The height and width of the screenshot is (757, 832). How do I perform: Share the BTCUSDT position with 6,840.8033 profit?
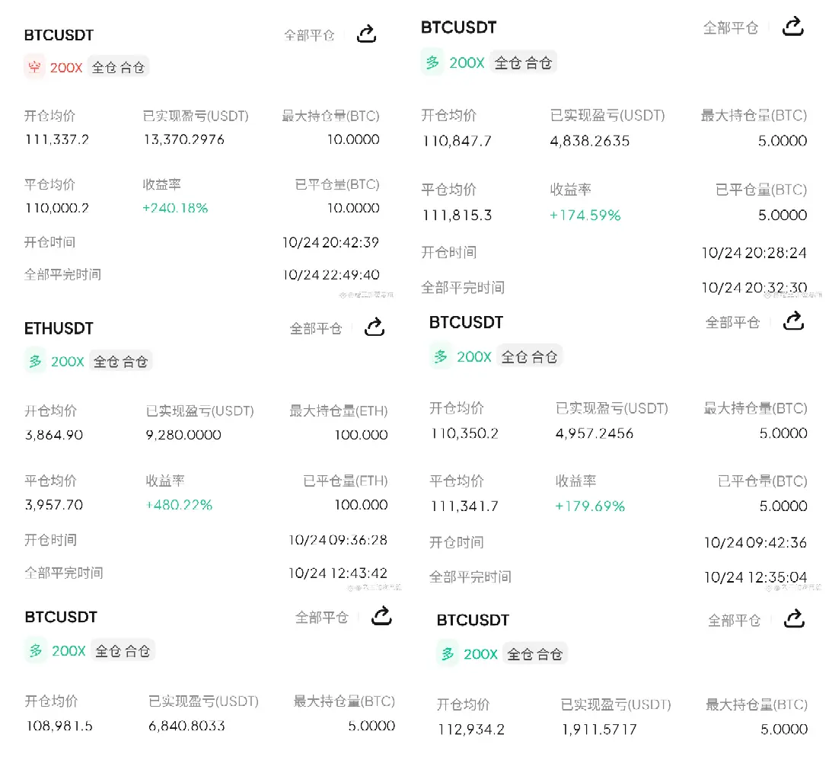point(381,616)
